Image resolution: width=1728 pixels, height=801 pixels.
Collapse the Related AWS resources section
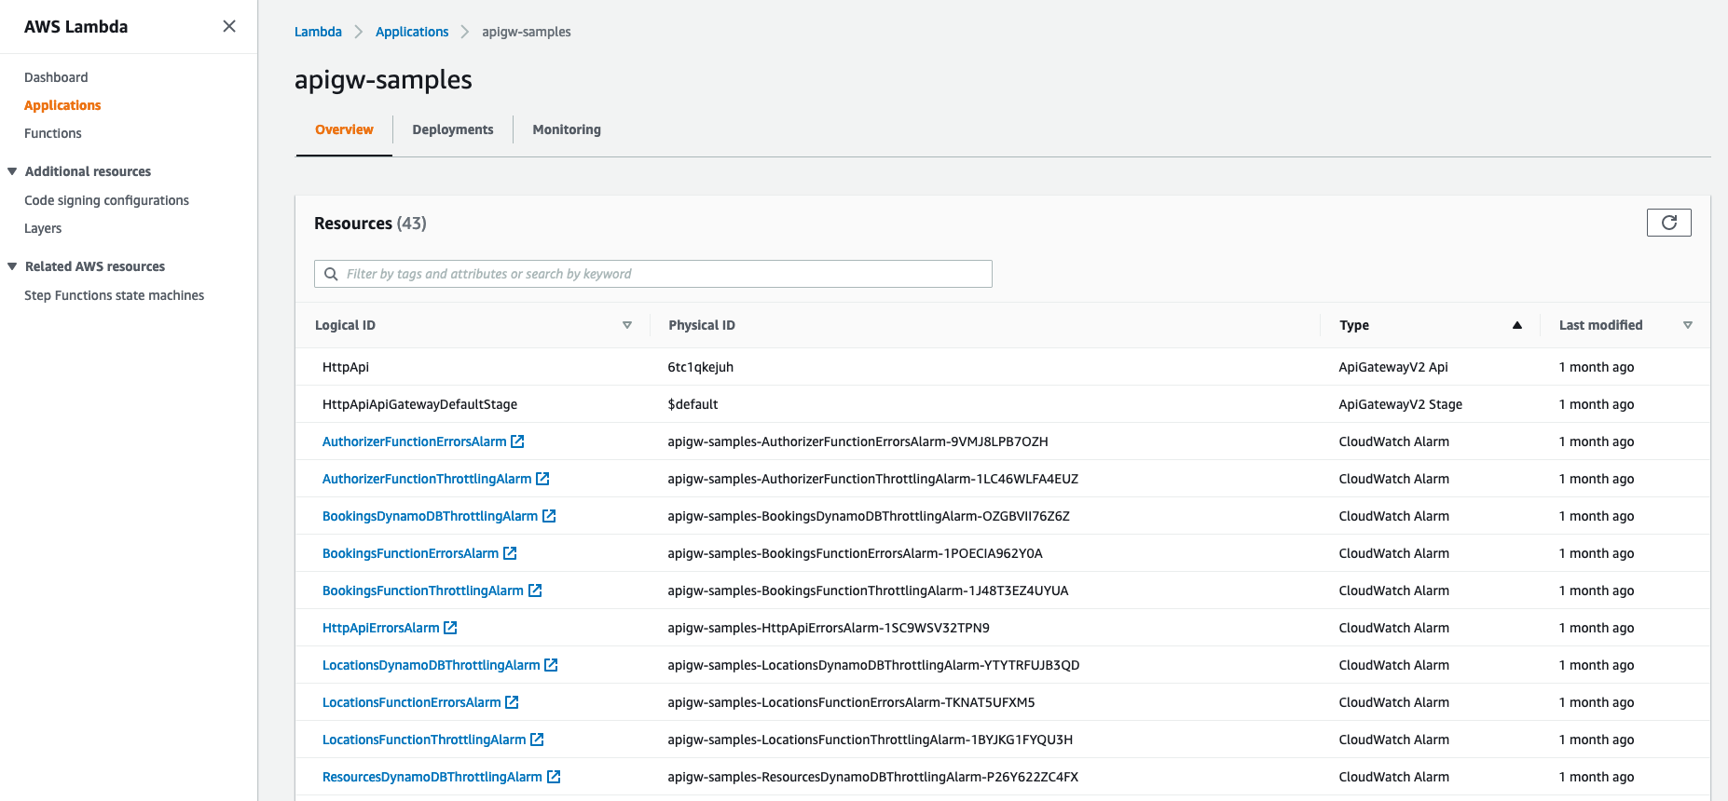pos(12,266)
